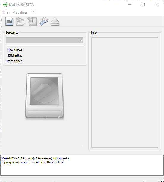Click log text 'Il programma non trova alcun lettore ottico.'
The image size is (164, 182).
coord(33,162)
